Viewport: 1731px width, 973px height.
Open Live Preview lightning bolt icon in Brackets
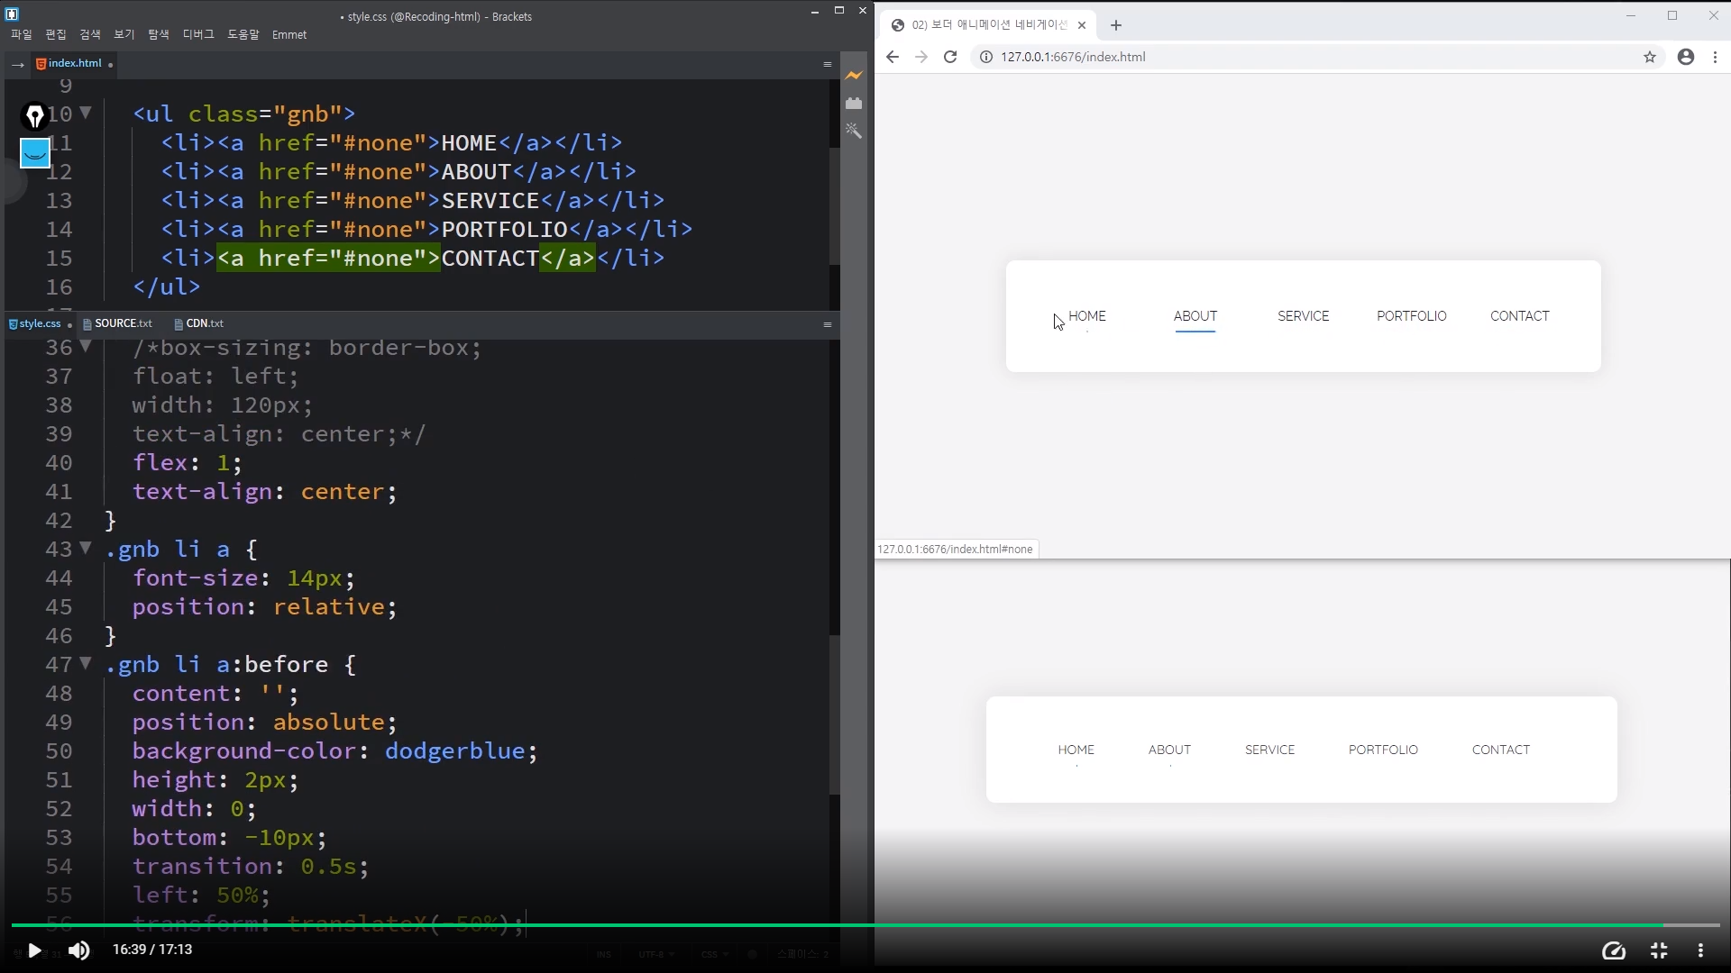tap(854, 76)
